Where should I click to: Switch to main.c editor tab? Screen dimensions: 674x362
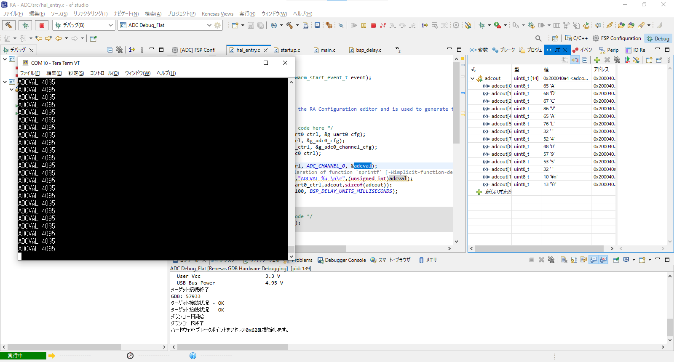pyautogui.click(x=324, y=50)
